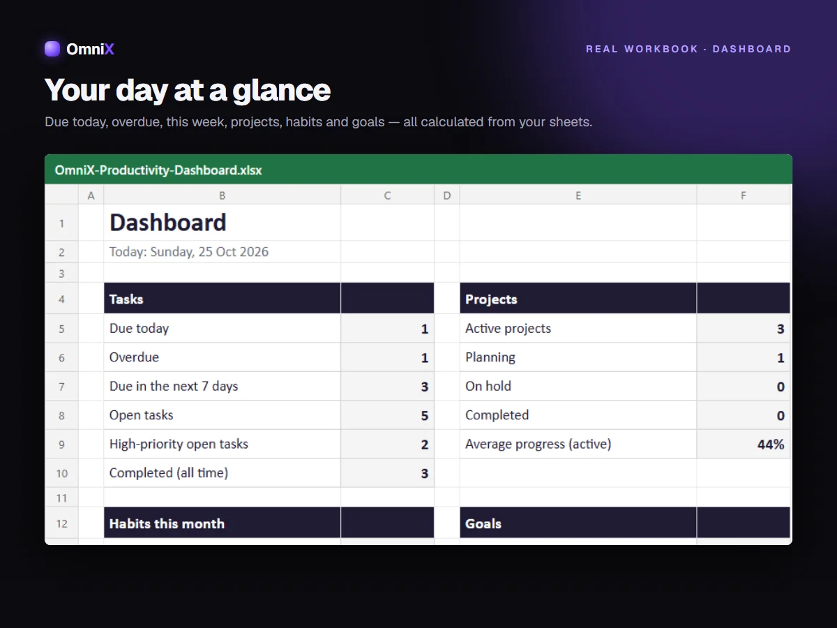Click the OmniX-Productivity-Dashboard.xlsx file title
This screenshot has height=628, width=837.
pos(158,170)
